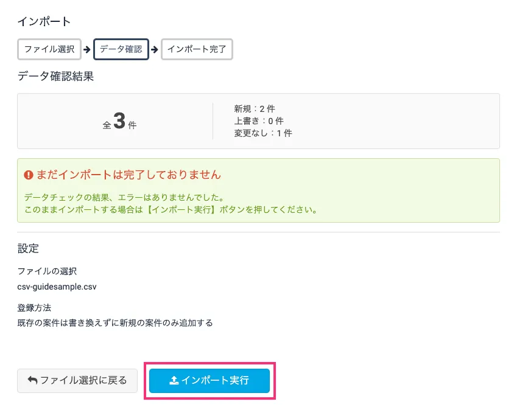Click the 設定 section heading
The image size is (514, 407).
pyautogui.click(x=28, y=248)
